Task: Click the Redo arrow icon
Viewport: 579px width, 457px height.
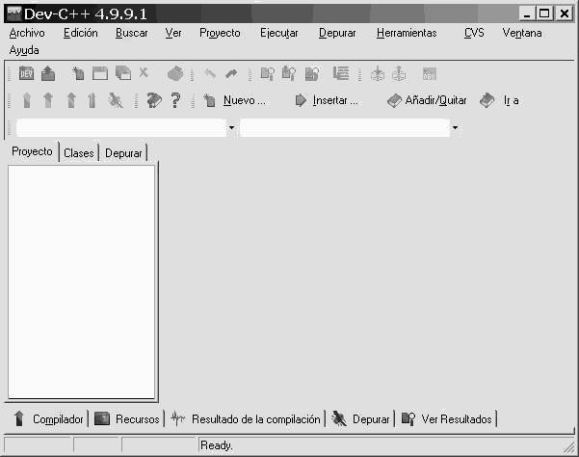Action: (231, 73)
